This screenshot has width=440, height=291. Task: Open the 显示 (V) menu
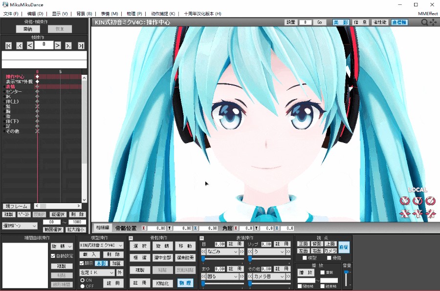click(x=60, y=14)
